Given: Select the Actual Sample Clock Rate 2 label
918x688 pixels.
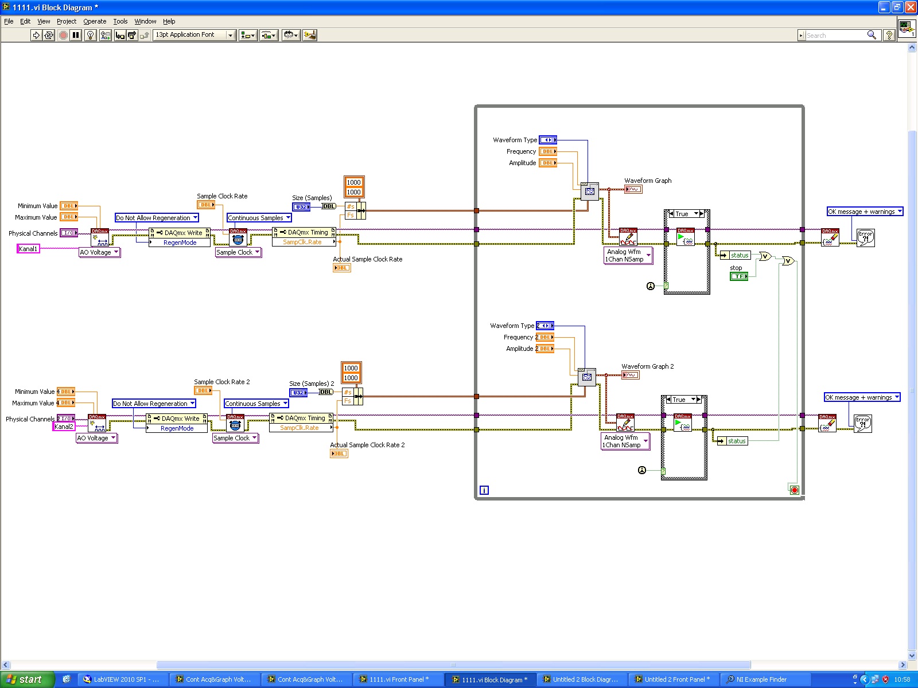Looking at the screenshot, I should (x=367, y=445).
